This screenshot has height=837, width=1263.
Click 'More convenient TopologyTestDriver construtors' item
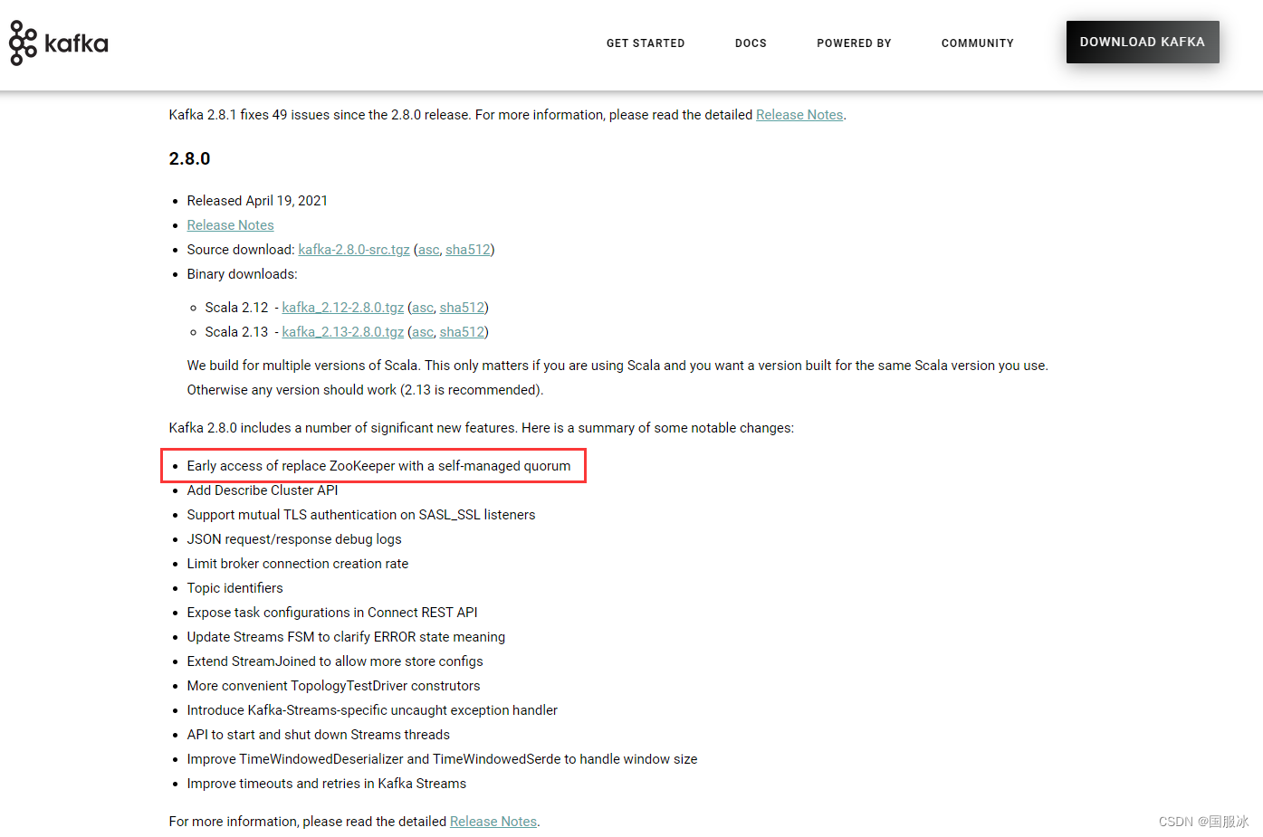coord(334,686)
